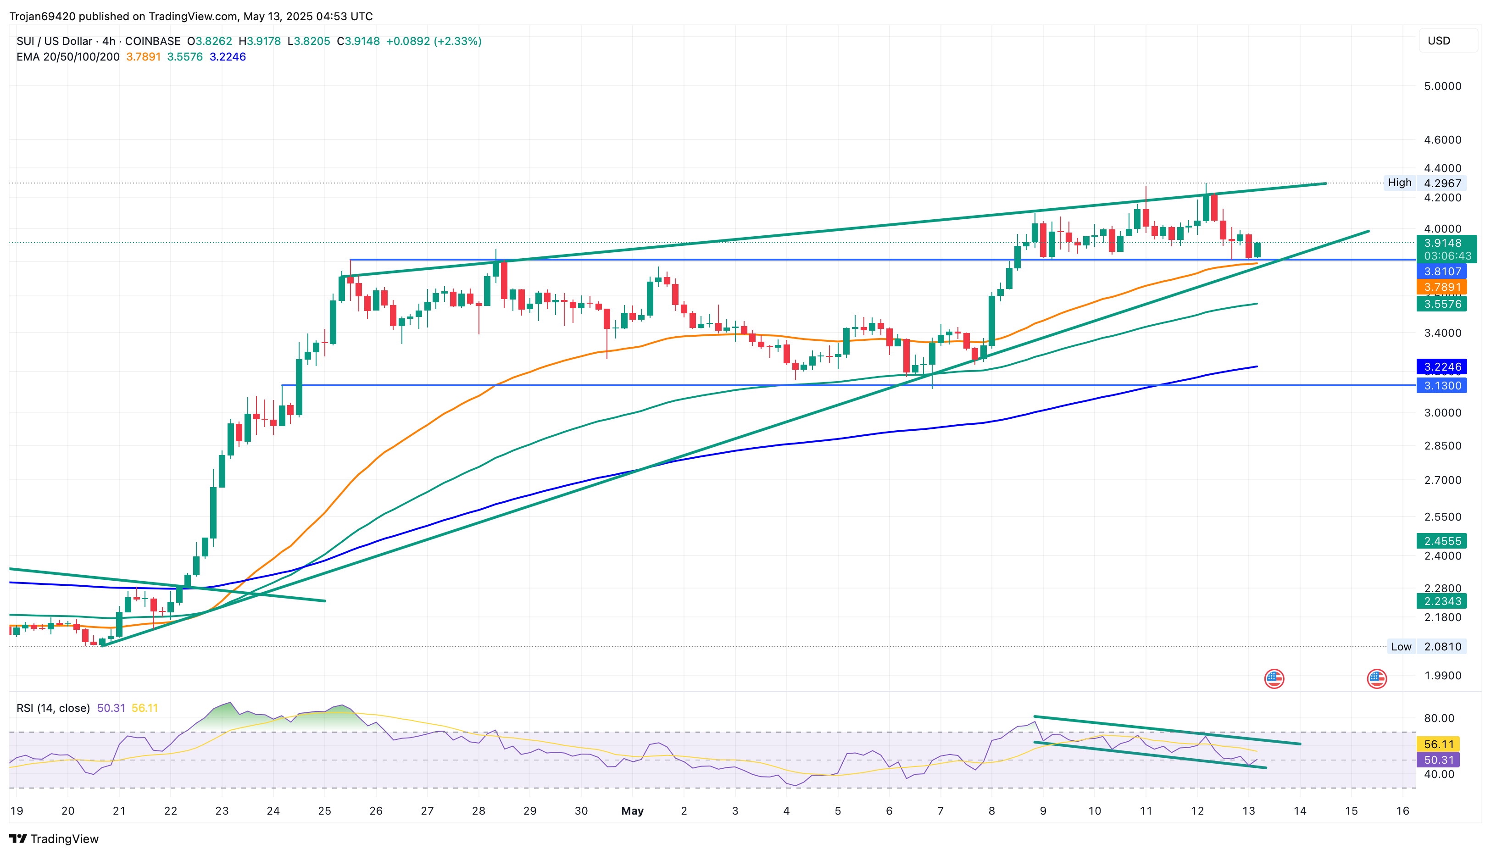Click the yellow RSI 56.11 value label
This screenshot has width=1491, height=855.
[1438, 744]
